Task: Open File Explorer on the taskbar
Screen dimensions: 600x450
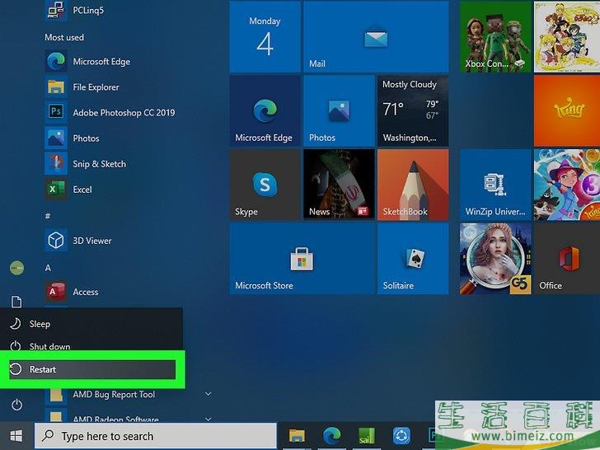Action: [297, 436]
